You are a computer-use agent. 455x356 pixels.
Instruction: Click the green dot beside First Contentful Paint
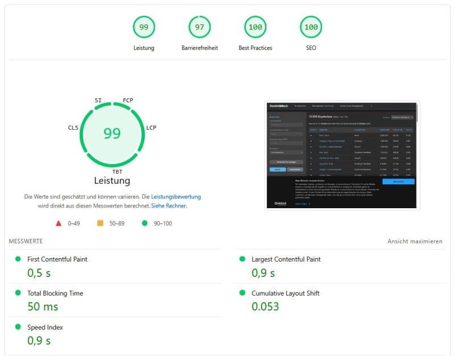coord(17,260)
